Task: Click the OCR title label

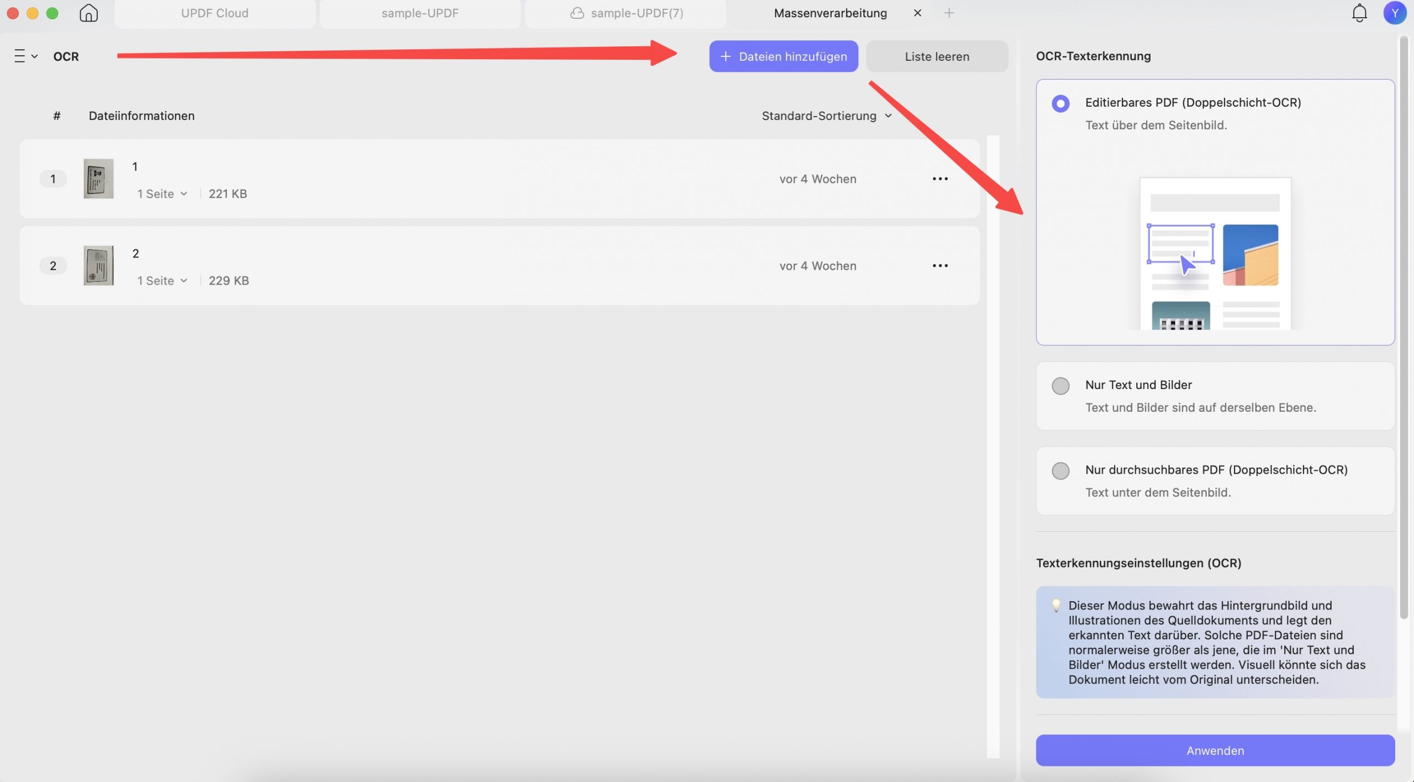Action: [66, 56]
